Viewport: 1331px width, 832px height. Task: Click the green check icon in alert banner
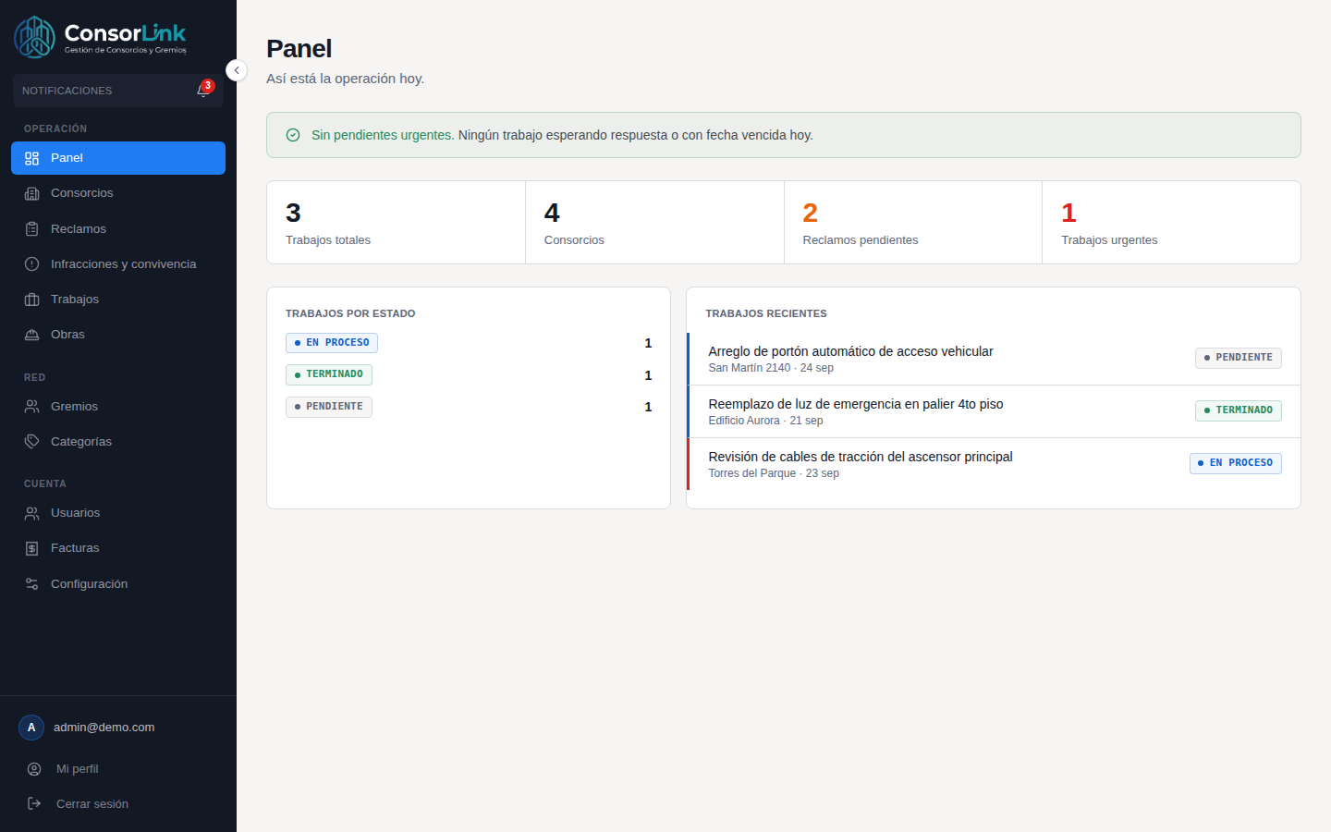click(293, 135)
